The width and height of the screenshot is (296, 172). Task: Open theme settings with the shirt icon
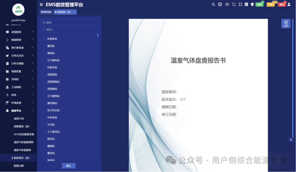(x=252, y=4)
